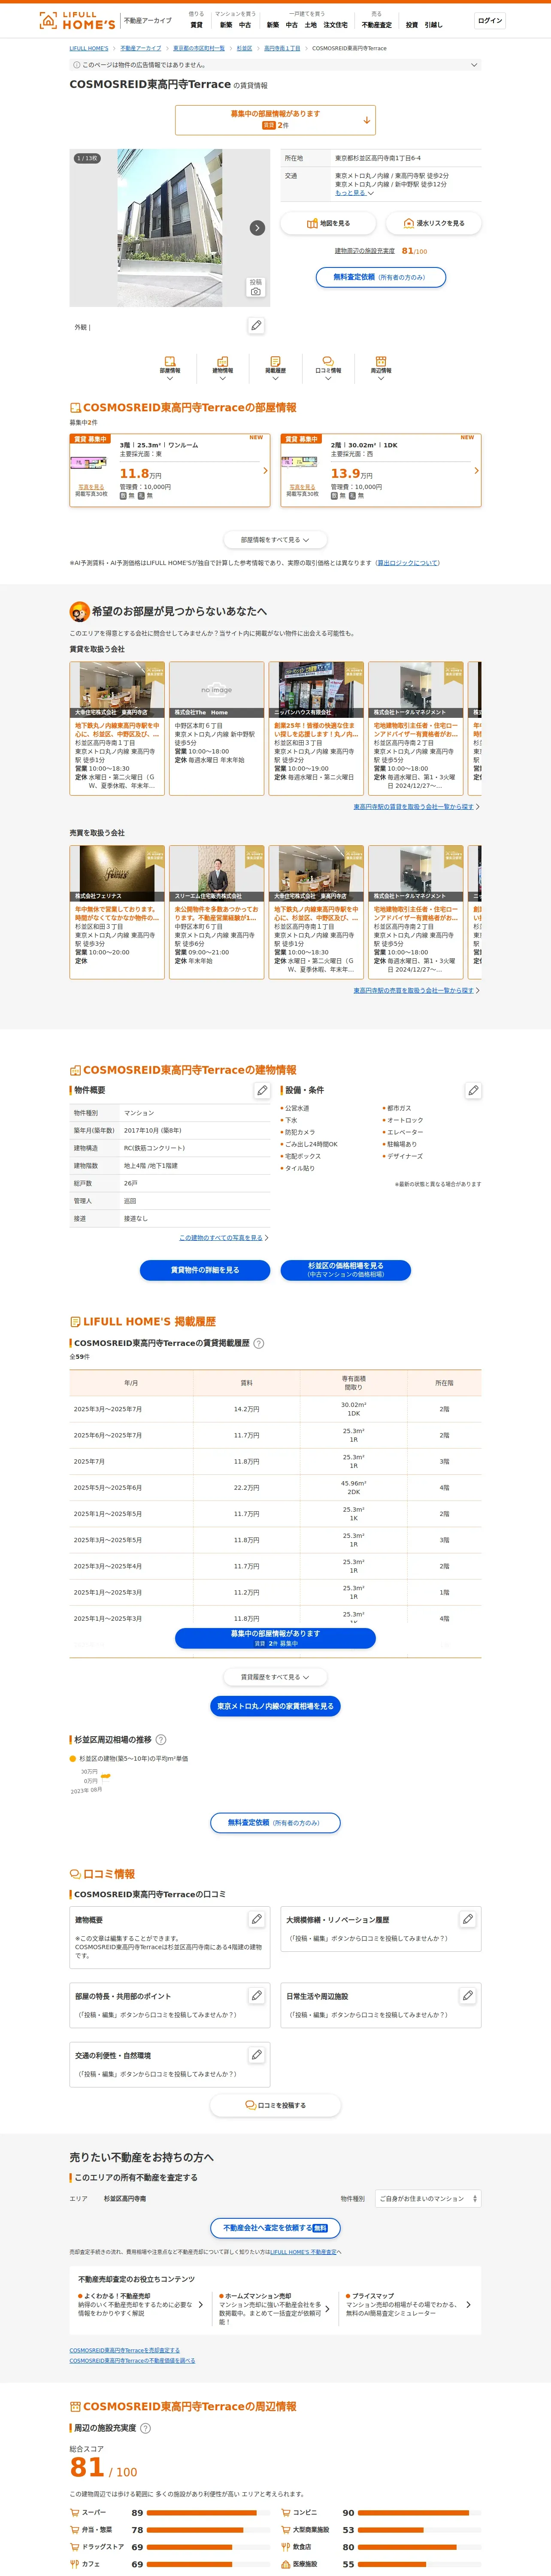Screen dimensions: 551x2576
Task: Open the 賃貸 menu in top navigation
Action: tap(196, 25)
